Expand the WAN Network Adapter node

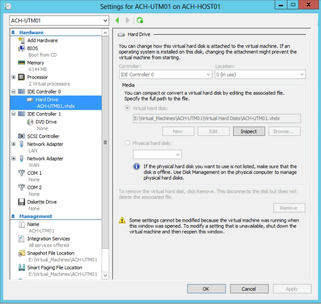coord(13,158)
